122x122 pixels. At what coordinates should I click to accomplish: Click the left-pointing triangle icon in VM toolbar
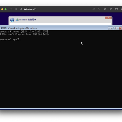(21, 9)
